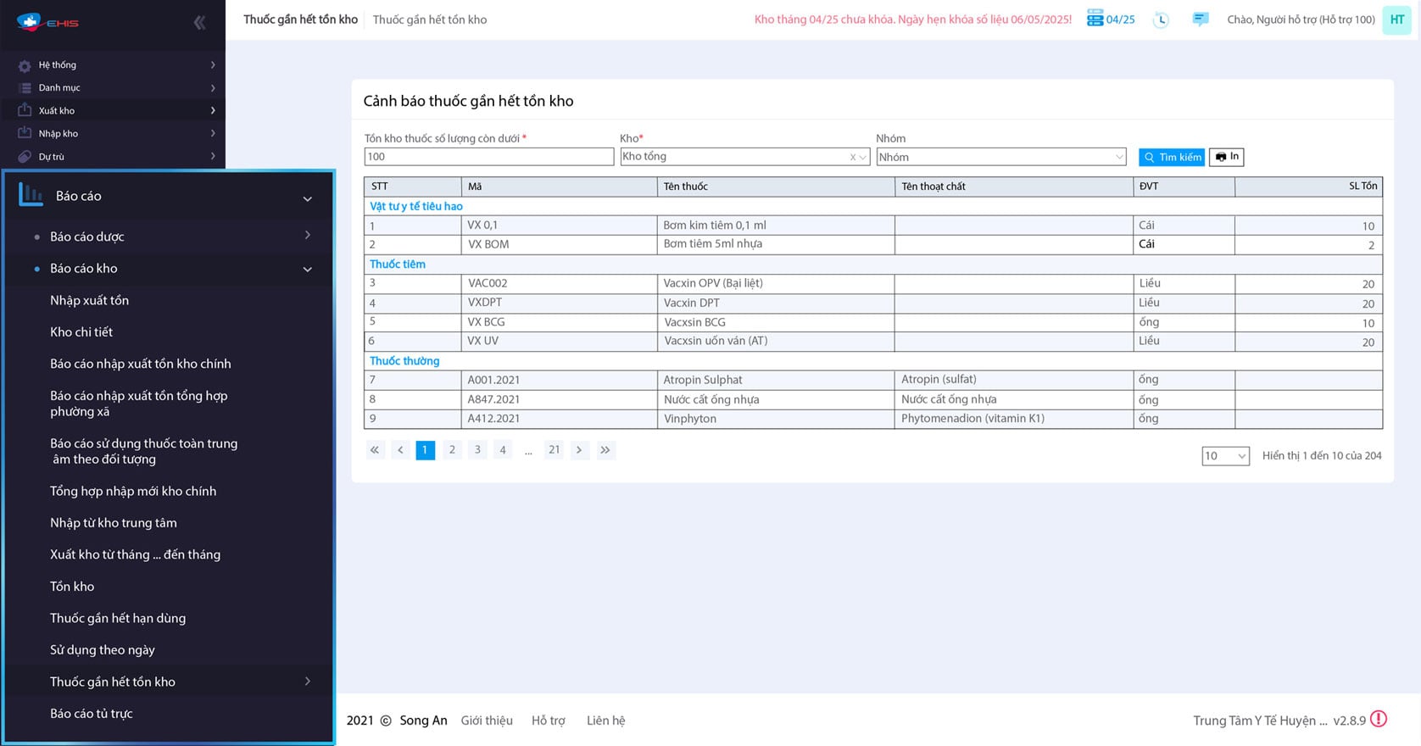Click the red warning icon beside version
The height and width of the screenshot is (746, 1421).
coord(1379,719)
